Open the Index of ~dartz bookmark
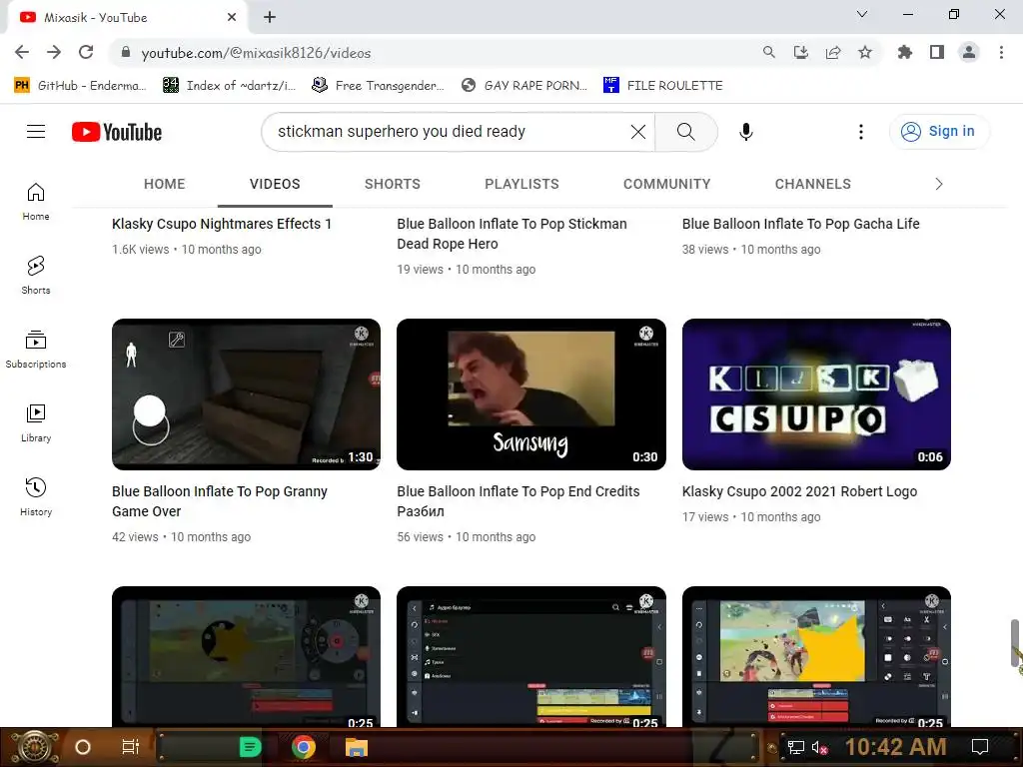Viewport: 1023px width, 767px height. pyautogui.click(x=230, y=86)
